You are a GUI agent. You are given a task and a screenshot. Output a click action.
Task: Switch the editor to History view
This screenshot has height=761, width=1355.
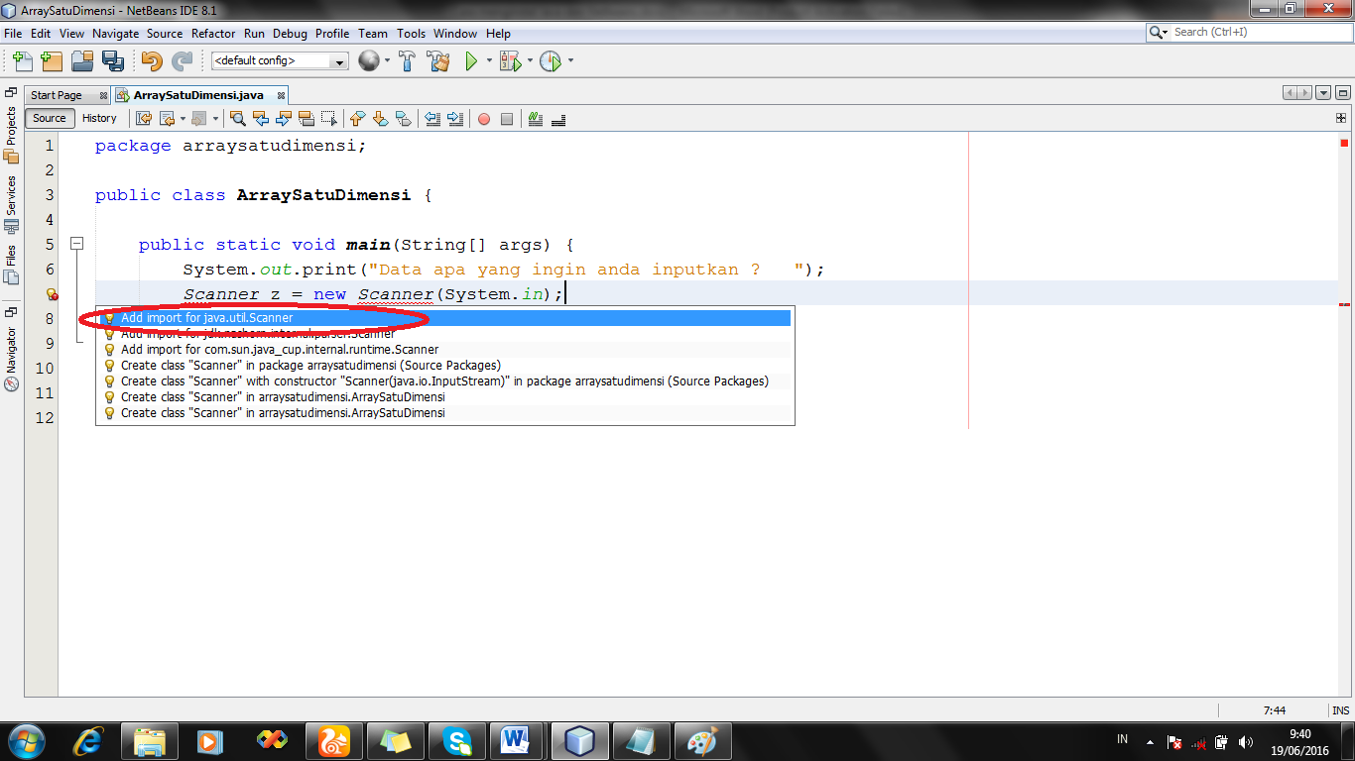99,118
